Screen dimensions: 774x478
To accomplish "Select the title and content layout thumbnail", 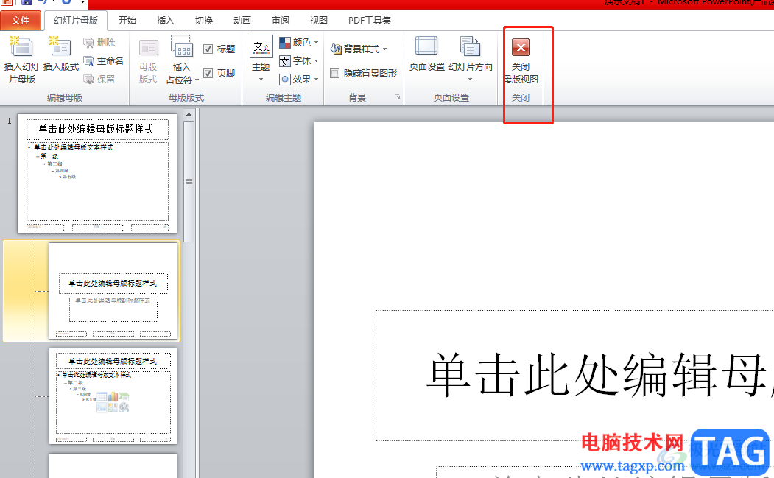I will tap(113, 396).
